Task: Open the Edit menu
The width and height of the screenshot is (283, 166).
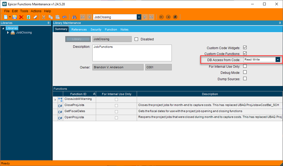Action: [15, 11]
